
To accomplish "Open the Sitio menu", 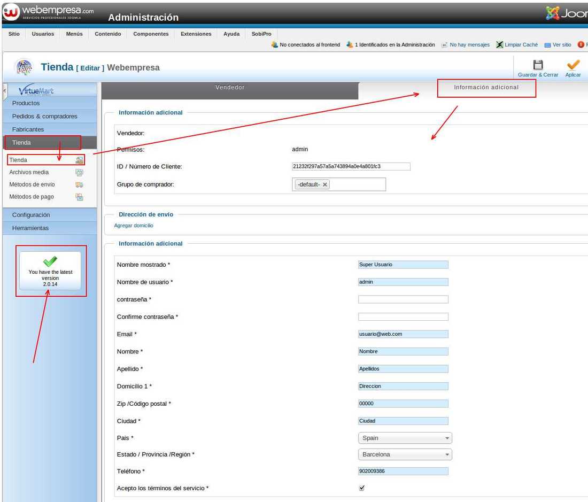I will (x=14, y=34).
